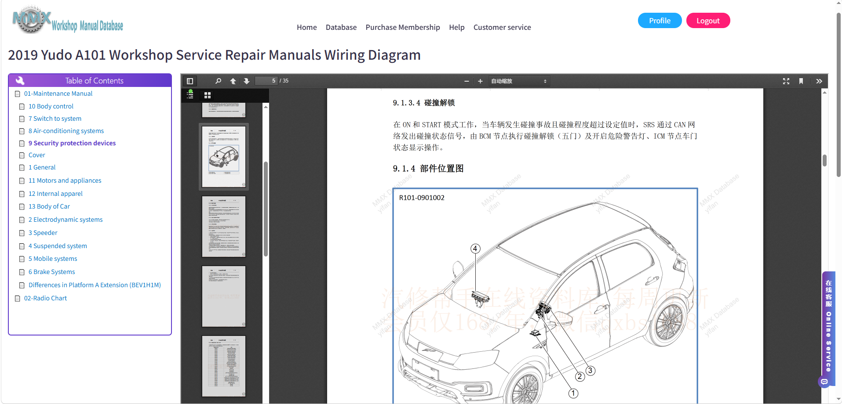Go to previous page arrow

click(x=233, y=81)
